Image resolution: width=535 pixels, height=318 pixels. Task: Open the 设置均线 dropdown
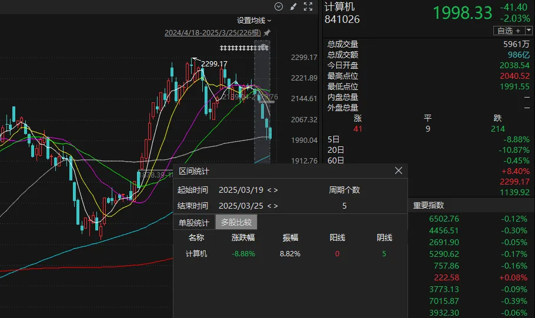254,20
